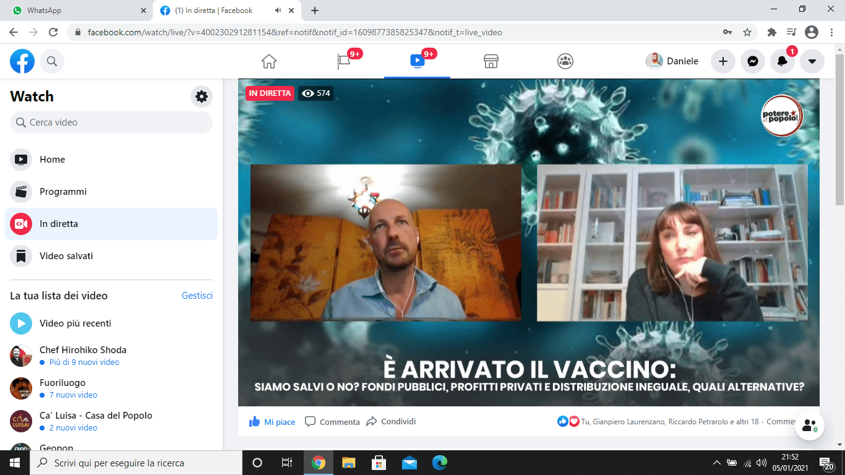Open Groups icon tab
Screen dimensions: 845x475
[565, 61]
